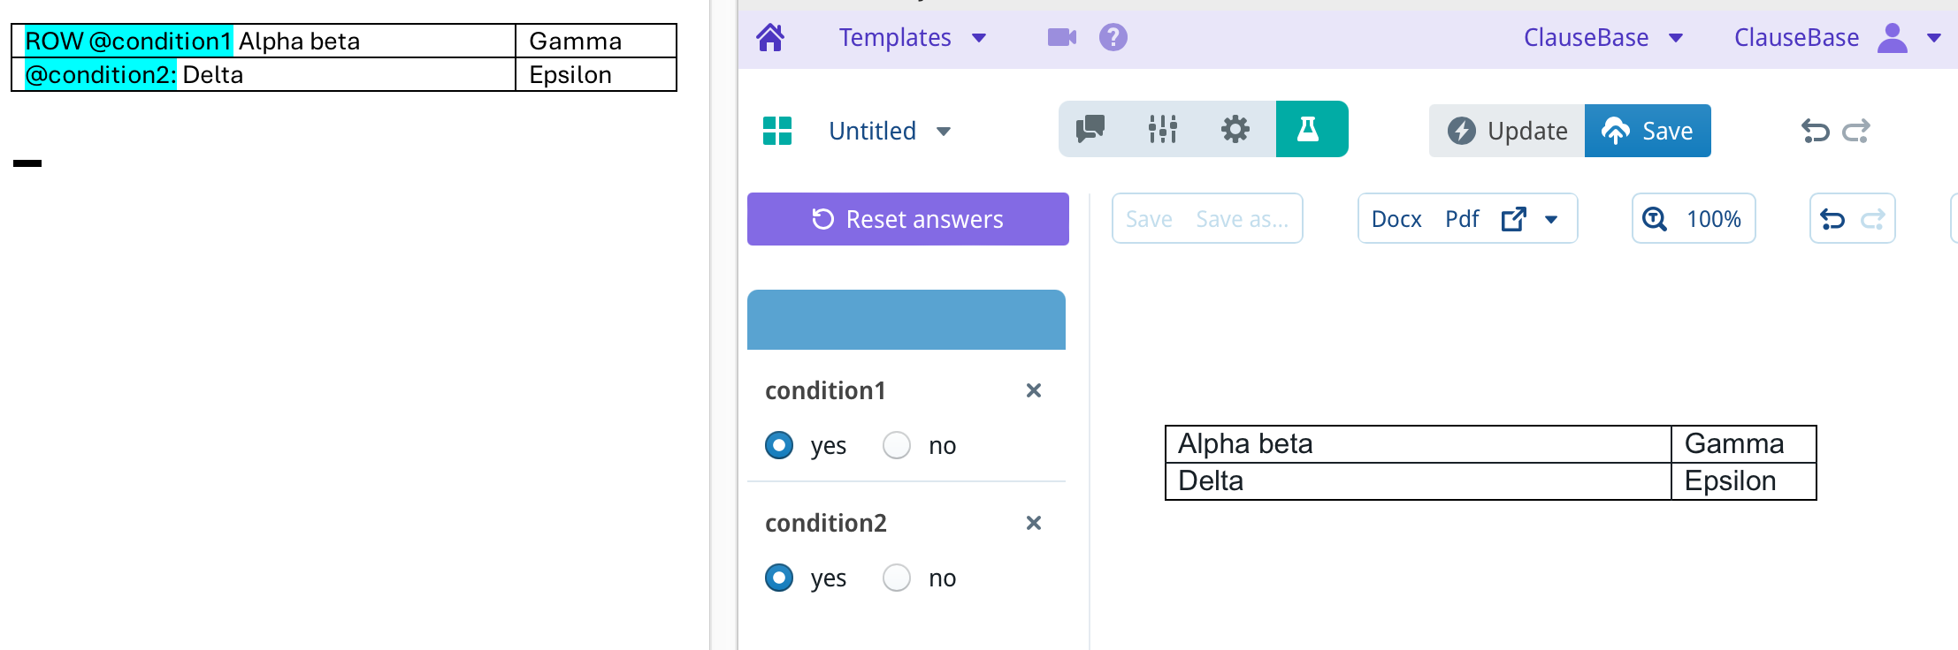The height and width of the screenshot is (650, 1958).
Task: Open the gear settings icon
Action: (1235, 130)
